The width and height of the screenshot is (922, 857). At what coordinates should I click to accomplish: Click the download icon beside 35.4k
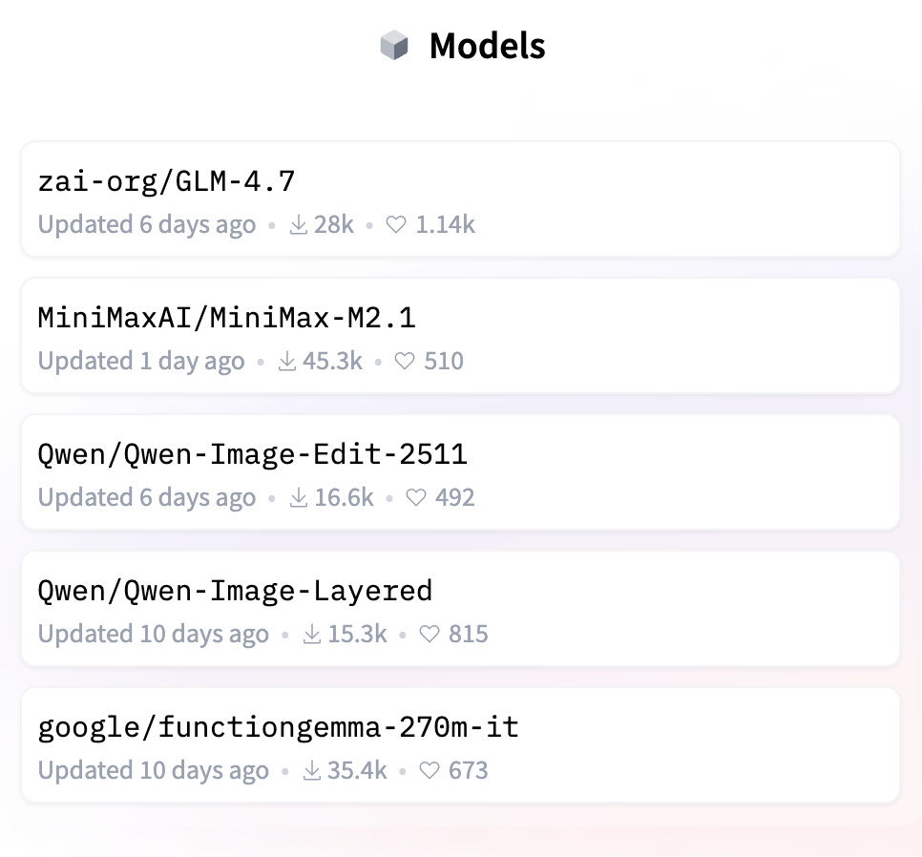312,771
